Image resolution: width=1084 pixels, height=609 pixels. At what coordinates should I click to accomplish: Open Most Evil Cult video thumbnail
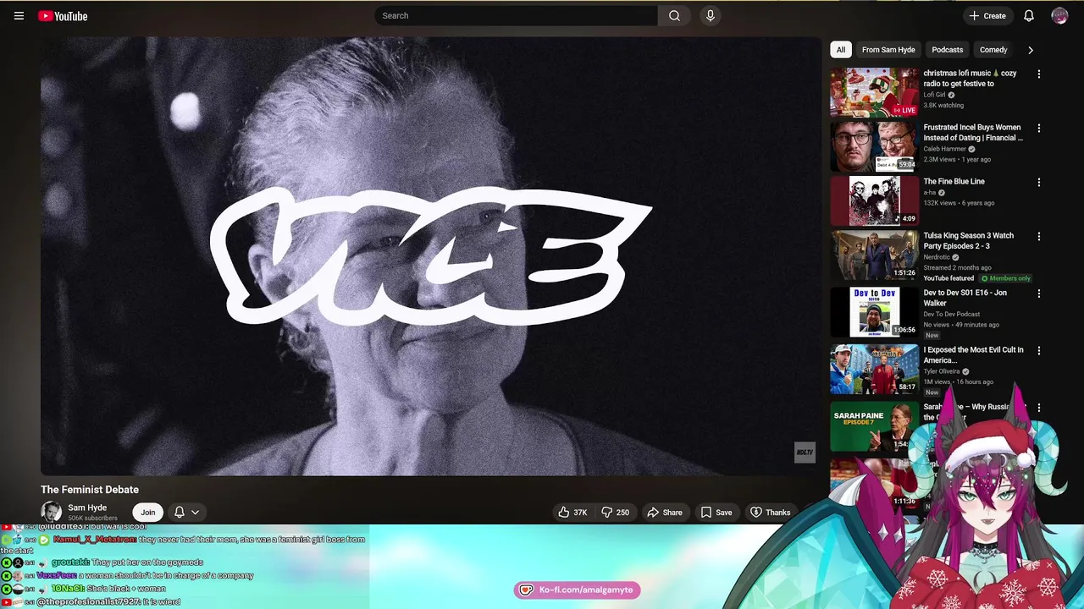click(x=874, y=368)
